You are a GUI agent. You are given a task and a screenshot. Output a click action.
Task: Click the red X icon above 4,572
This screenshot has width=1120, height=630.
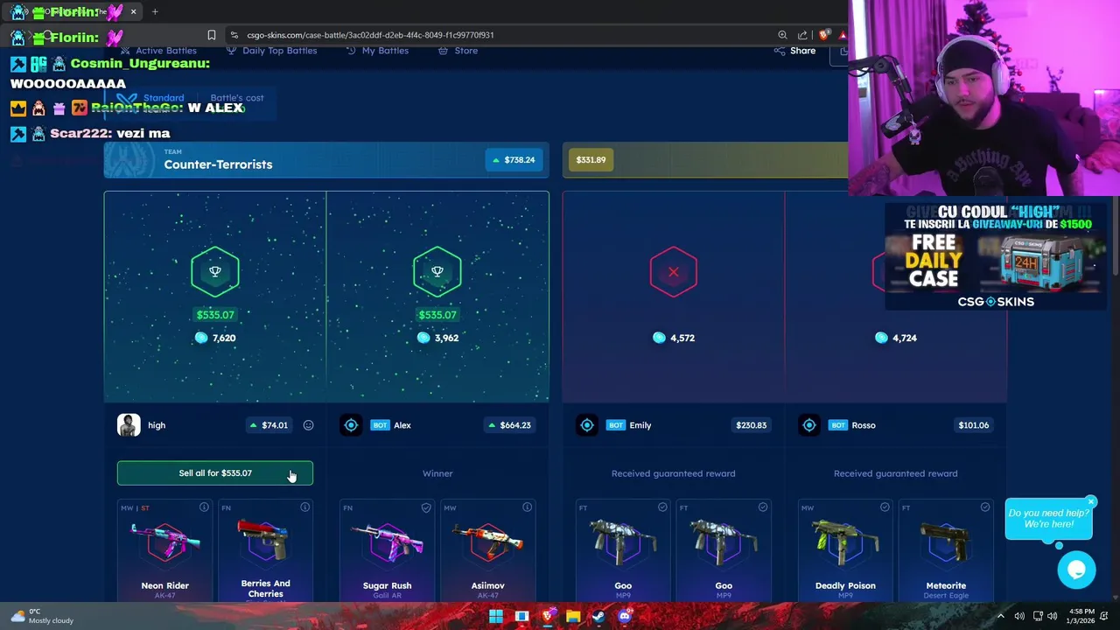(674, 272)
